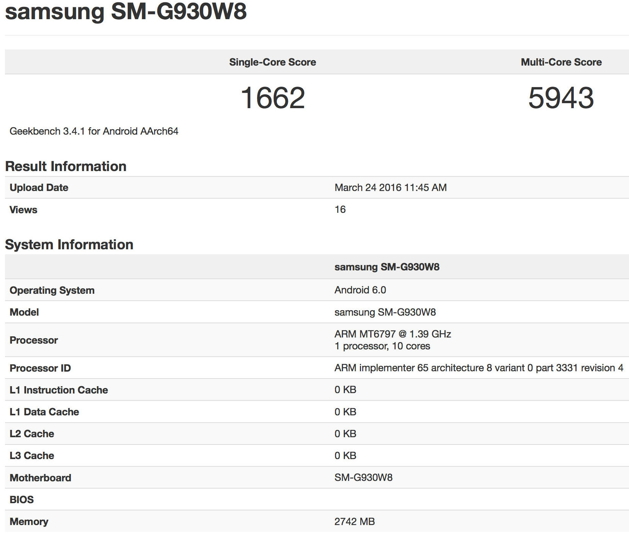Viewport: 629px width, 535px height.
Task: Select the L1 Instruction Cache "0 KB" value
Action: point(345,390)
